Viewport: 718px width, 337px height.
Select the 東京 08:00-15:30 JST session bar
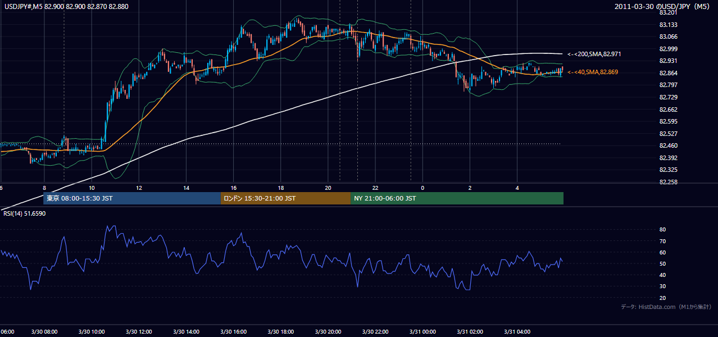pyautogui.click(x=131, y=198)
